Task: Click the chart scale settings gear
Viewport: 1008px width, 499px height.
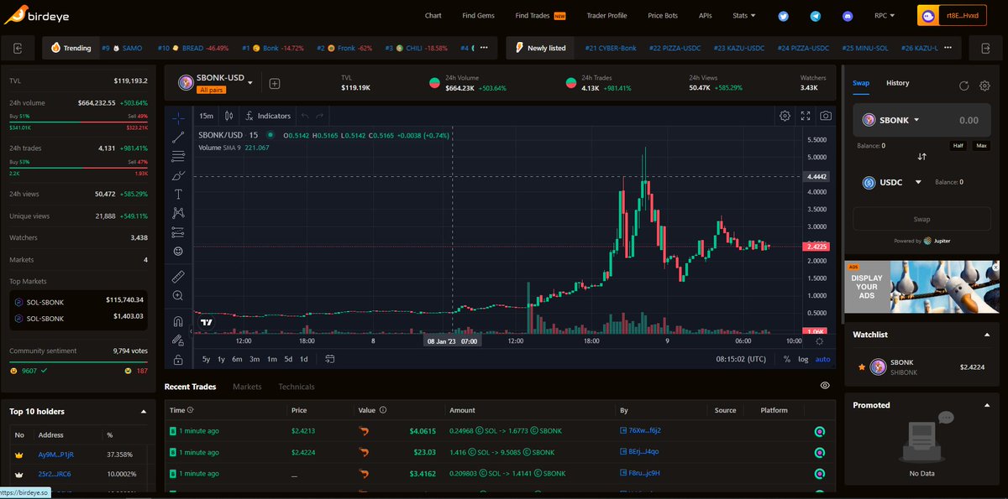Action: click(820, 341)
